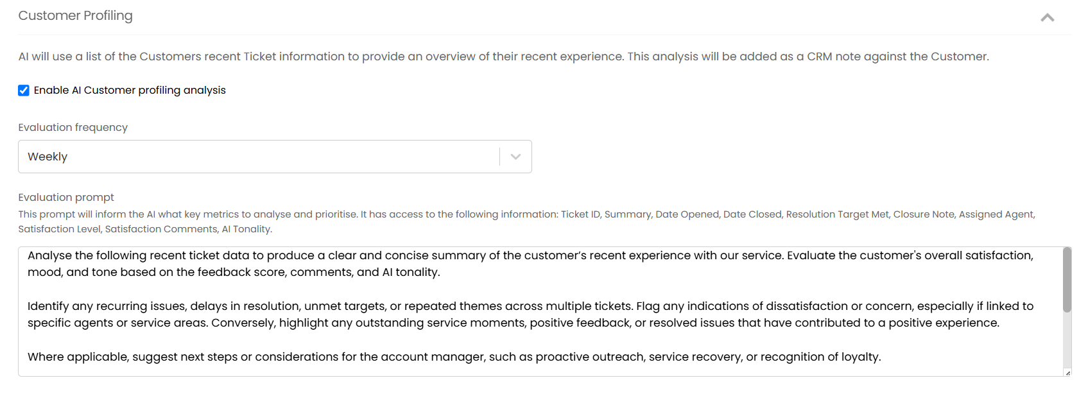Click the text area resize handle corner
Viewport: 1088px width, 403px height.
1067,373
